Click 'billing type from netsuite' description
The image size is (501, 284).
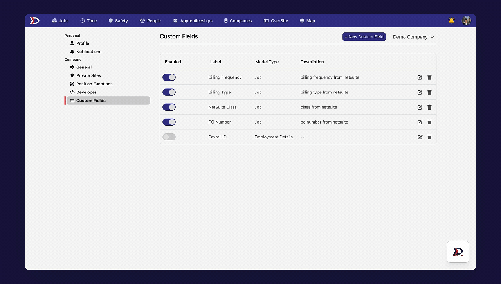[x=324, y=92]
